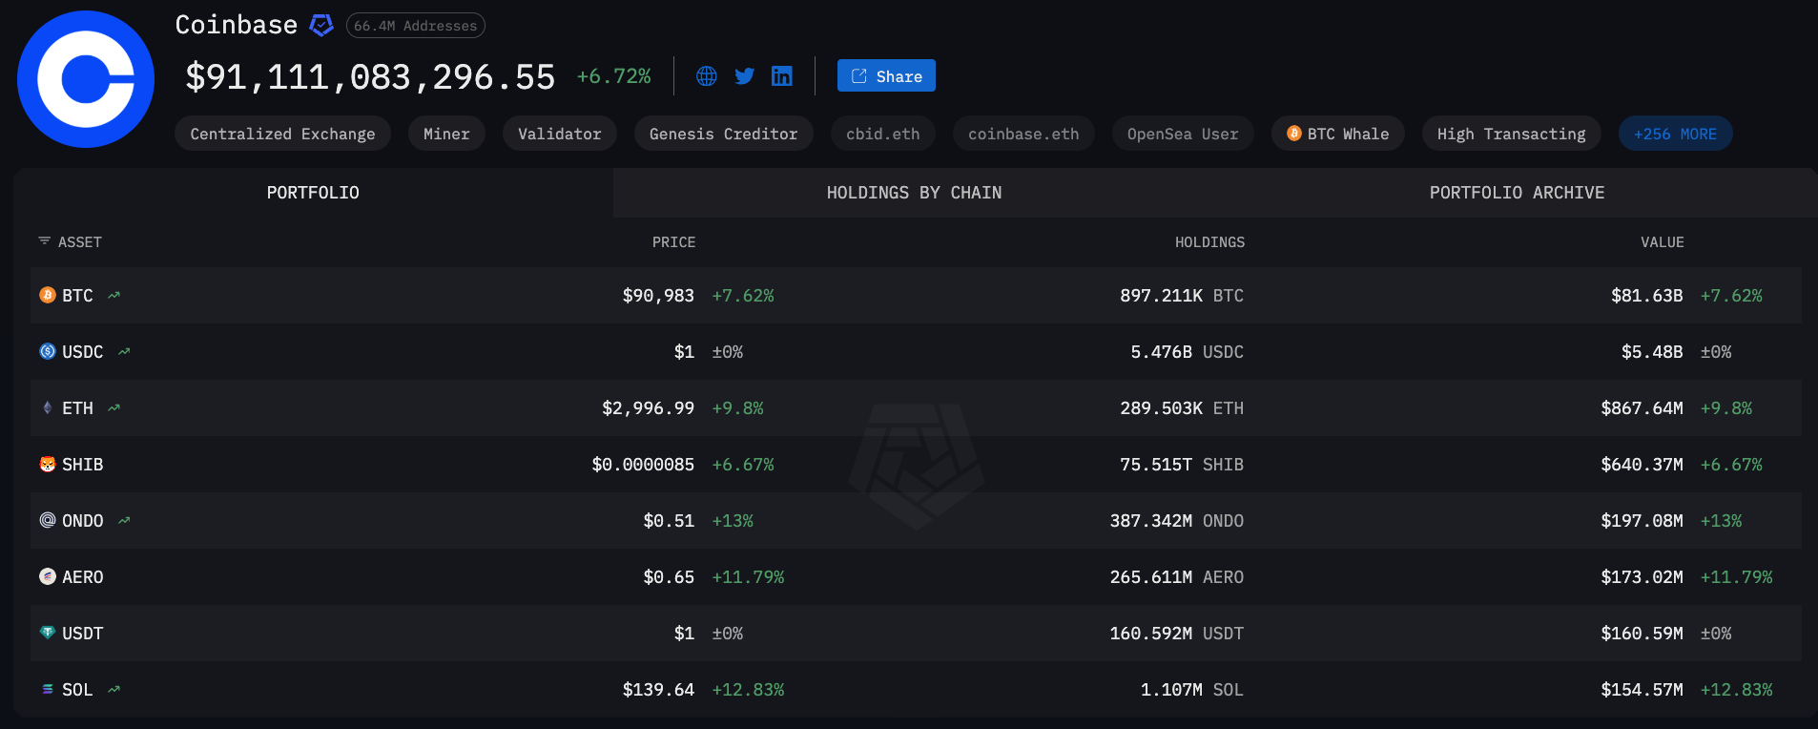Click the ETH price $2,996.99
Screen dimensions: 1818x729
(x=648, y=408)
